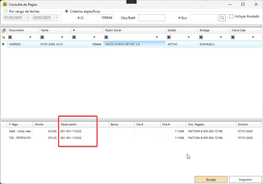Enable the Incluye Anulado checkbox
This screenshot has width=263, height=184.
(x=231, y=16)
